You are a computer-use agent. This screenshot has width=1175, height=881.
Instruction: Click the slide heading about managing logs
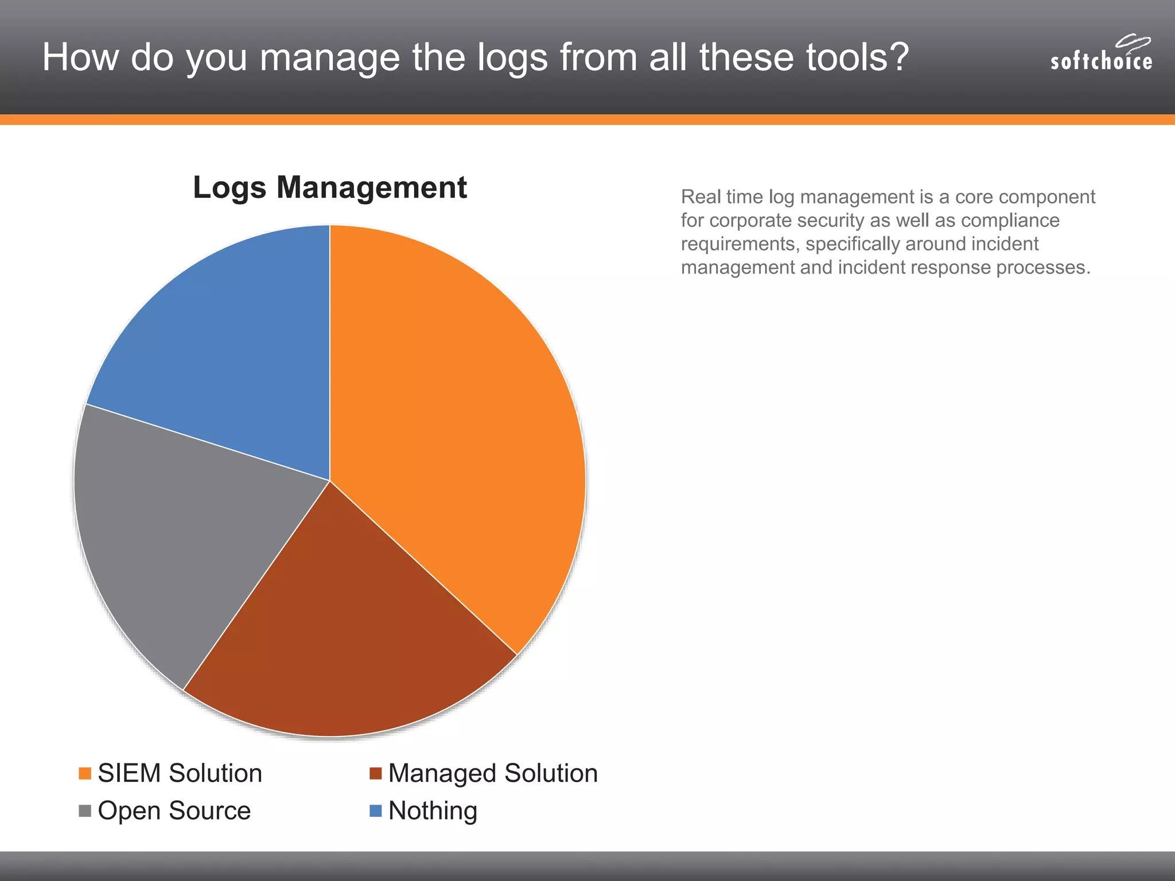(476, 57)
